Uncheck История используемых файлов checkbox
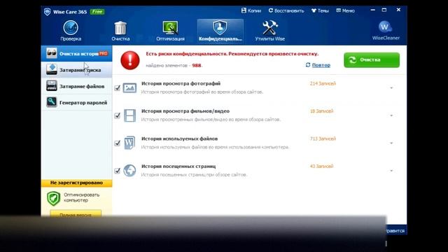Screen dimensions: 448x252 click(117, 143)
